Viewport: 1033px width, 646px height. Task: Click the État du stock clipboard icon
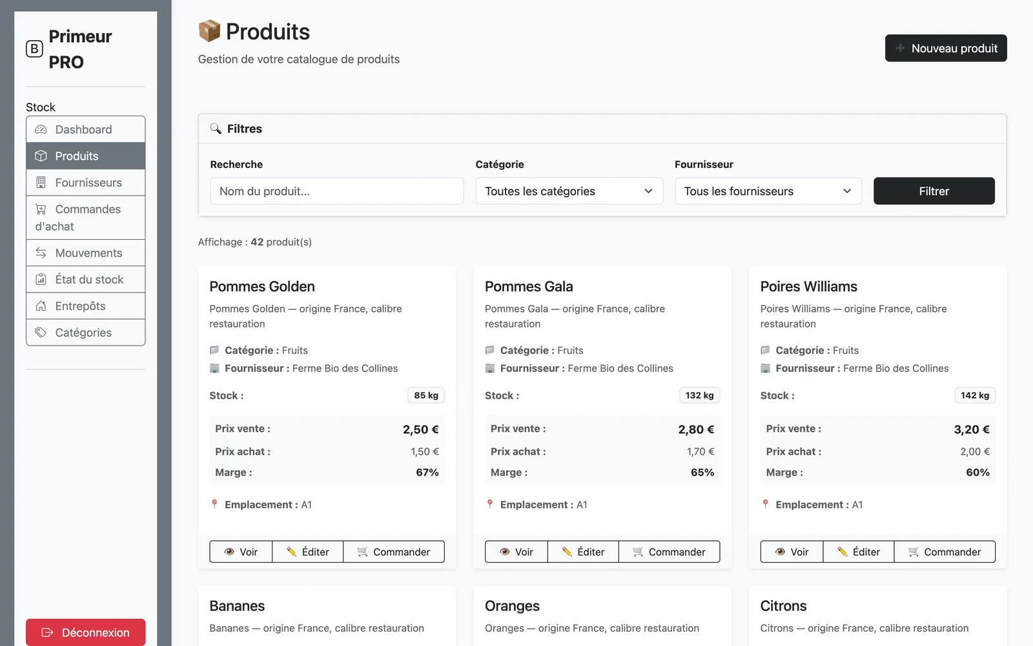click(x=41, y=279)
